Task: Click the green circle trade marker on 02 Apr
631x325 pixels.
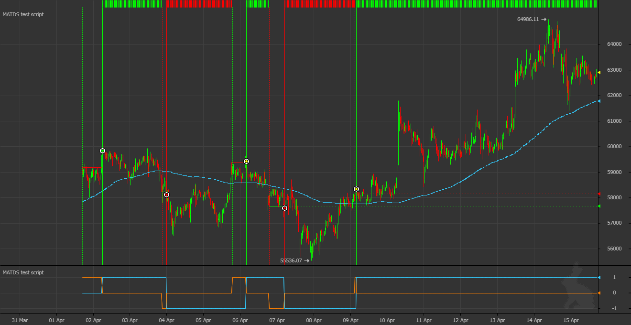Action: (102, 151)
